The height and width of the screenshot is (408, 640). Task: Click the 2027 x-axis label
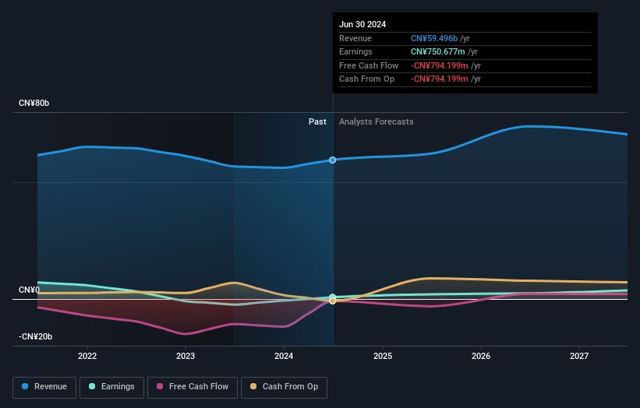pos(579,357)
